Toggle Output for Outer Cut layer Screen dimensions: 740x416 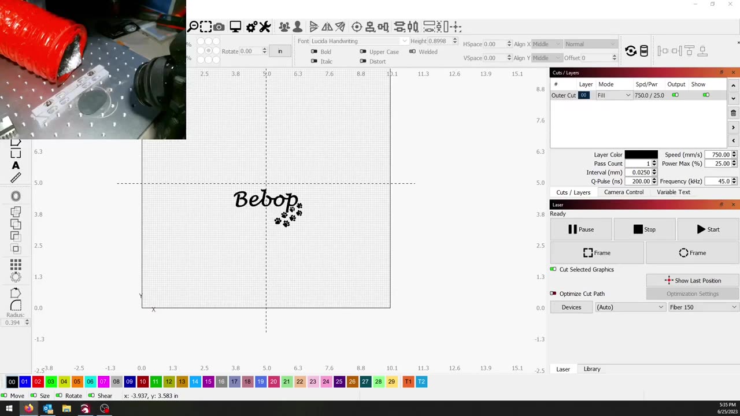[675, 95]
